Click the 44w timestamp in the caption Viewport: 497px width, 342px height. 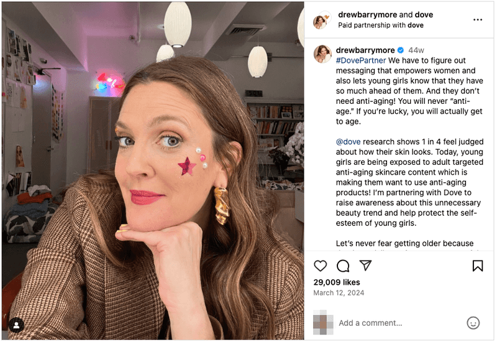coord(416,50)
